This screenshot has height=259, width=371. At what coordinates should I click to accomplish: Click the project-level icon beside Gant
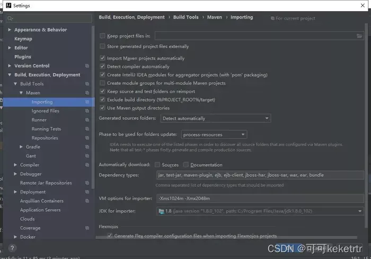click(87, 156)
